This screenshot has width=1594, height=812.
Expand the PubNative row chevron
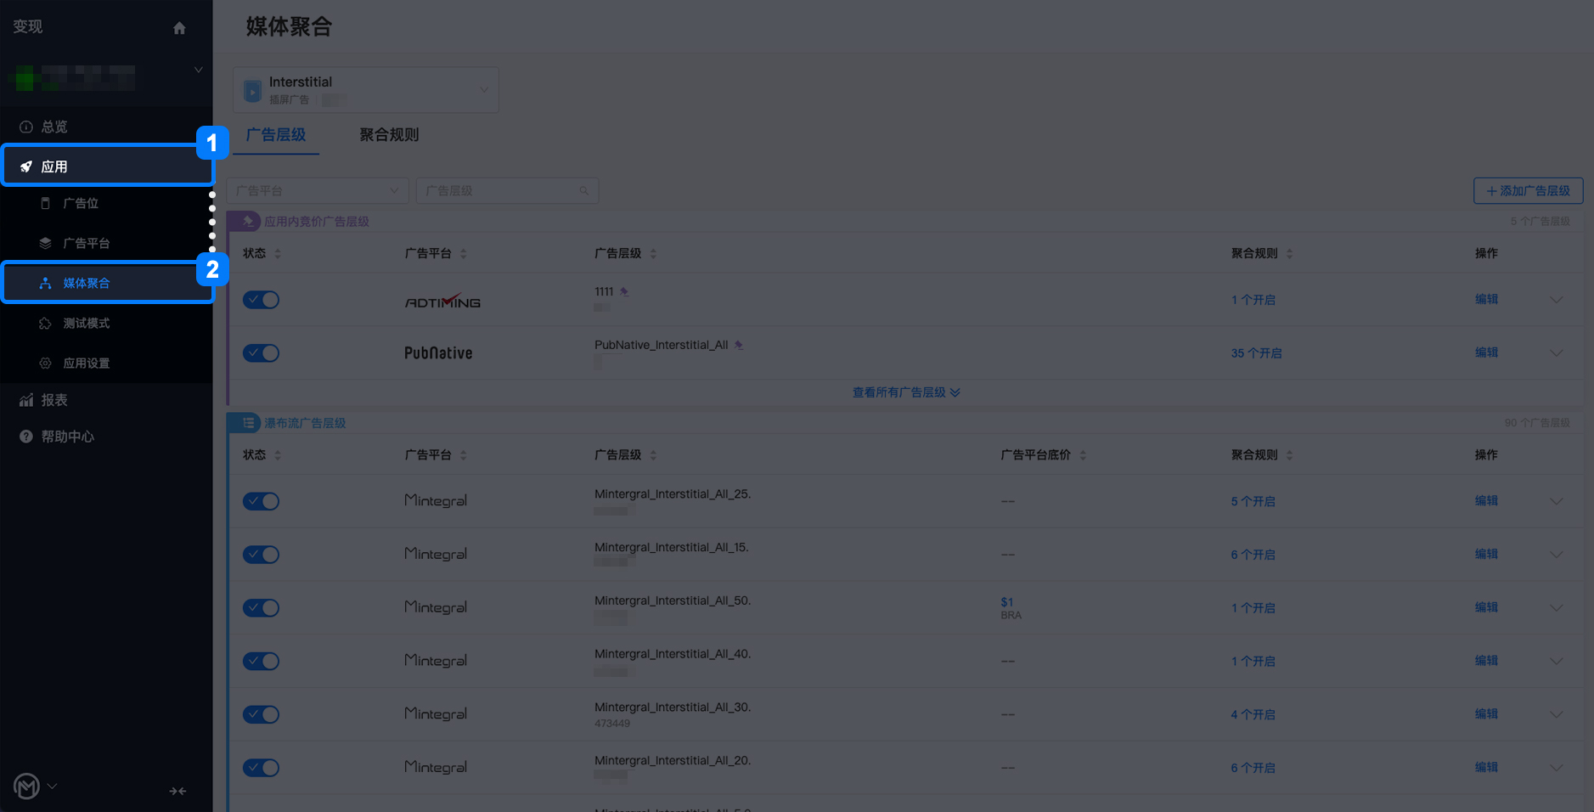click(1556, 353)
